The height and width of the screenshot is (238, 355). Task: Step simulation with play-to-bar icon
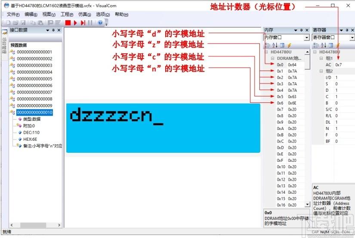point(83,23)
